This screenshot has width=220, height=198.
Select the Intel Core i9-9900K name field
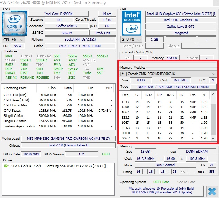58,14
